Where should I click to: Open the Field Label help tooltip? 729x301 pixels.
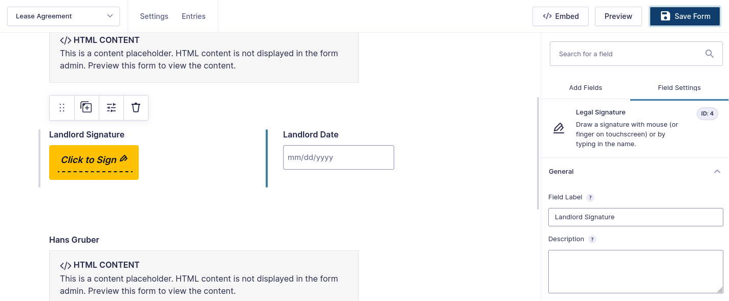click(590, 197)
